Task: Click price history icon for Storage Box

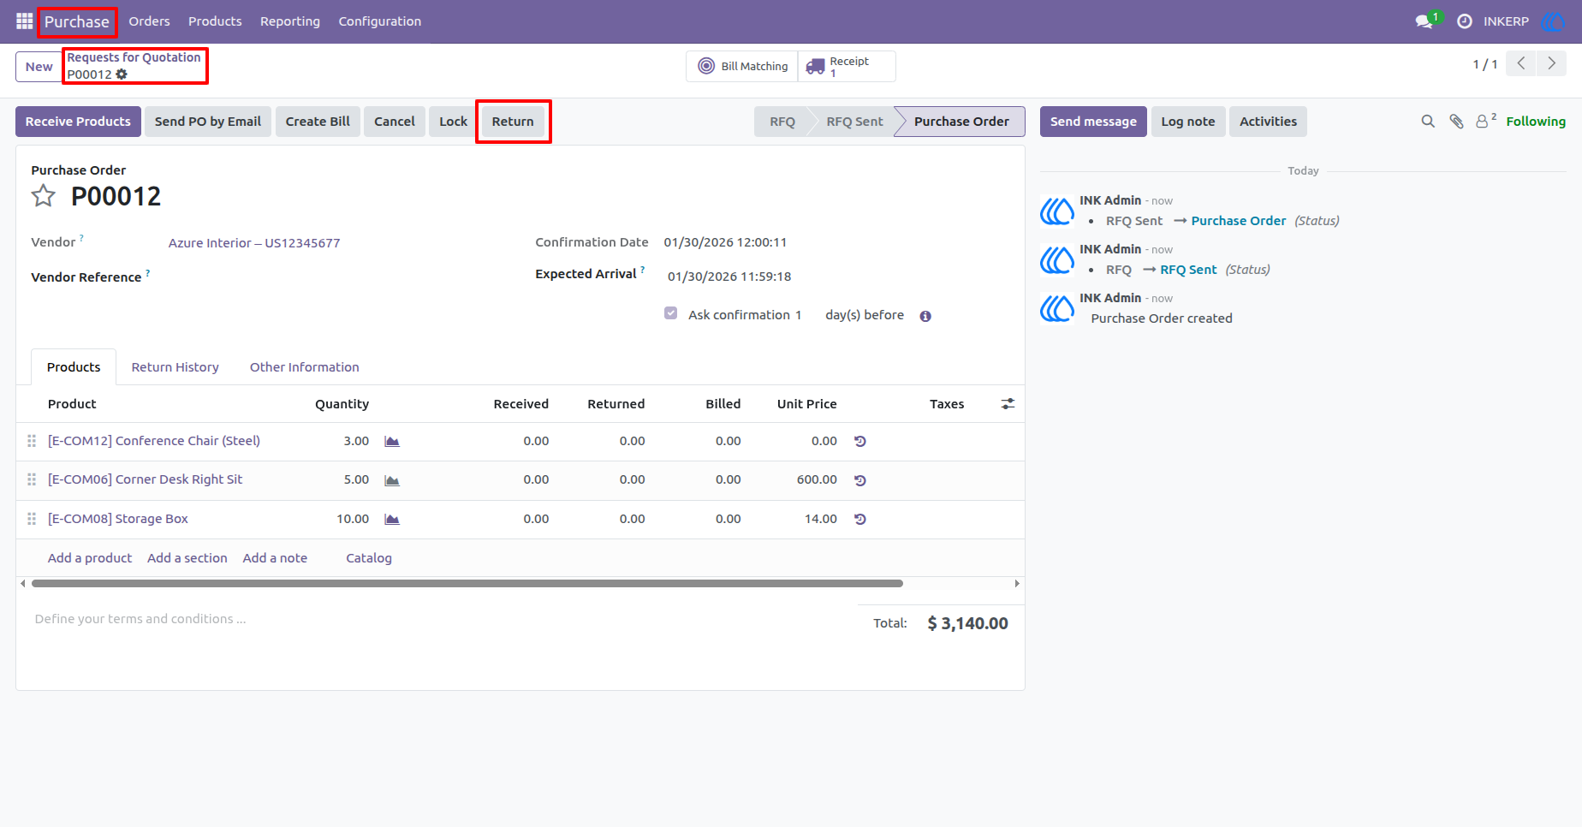Action: pos(860,519)
